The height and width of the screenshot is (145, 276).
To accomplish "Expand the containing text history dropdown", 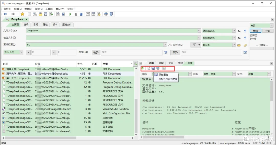I will [x=199, y=38].
